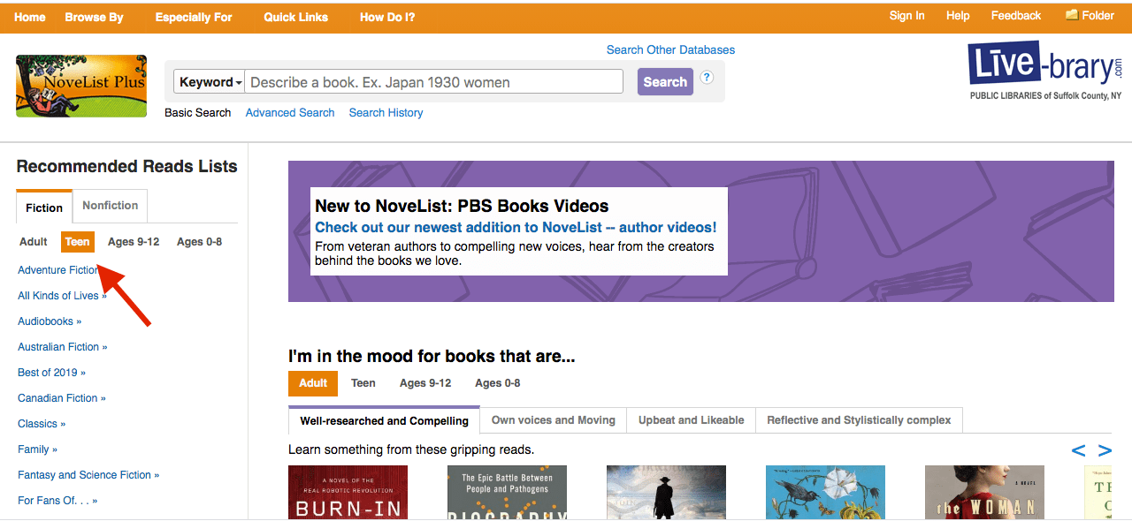Choose Teen in Recommended Reads Lists
The height and width of the screenshot is (521, 1132).
pos(78,242)
